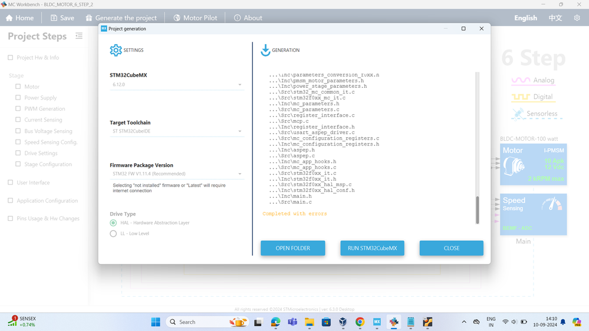Click the generation log scrollbar thumb
Viewport: 589px width, 331px height.
tap(478, 210)
